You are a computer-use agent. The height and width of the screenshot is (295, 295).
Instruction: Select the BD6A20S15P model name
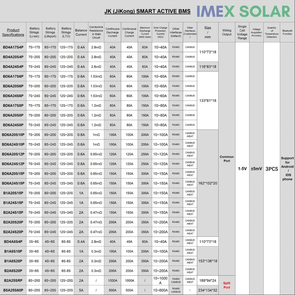[13, 174]
